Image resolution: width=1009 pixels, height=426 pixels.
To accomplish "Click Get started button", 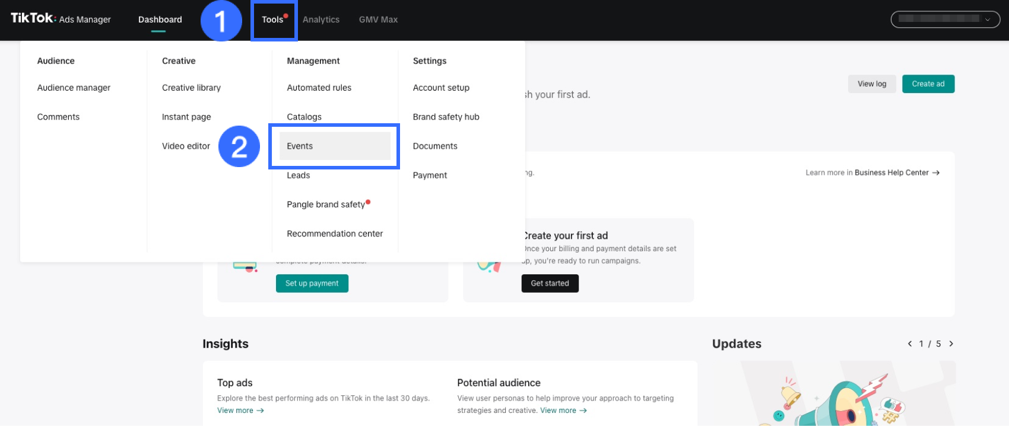I will coord(550,283).
